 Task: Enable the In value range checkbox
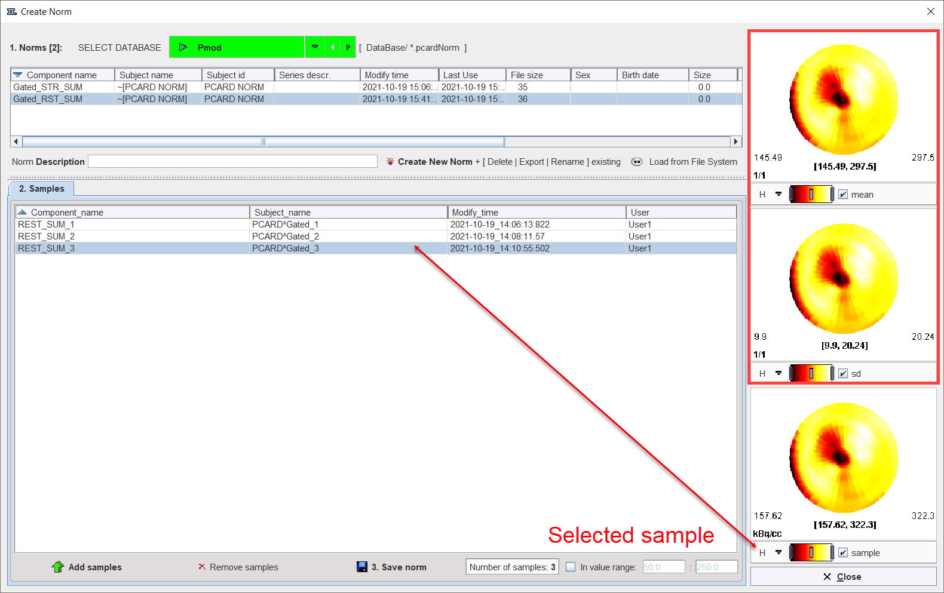(x=571, y=567)
